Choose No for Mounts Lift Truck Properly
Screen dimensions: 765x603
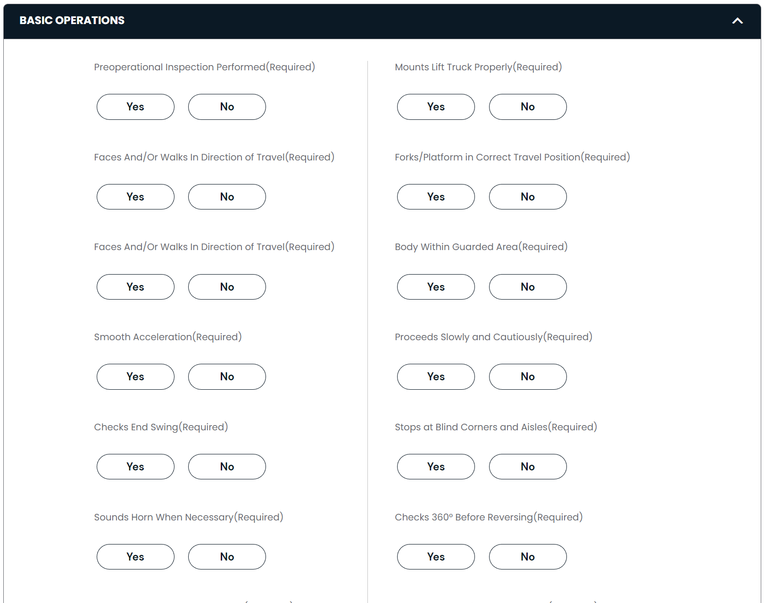tap(527, 107)
